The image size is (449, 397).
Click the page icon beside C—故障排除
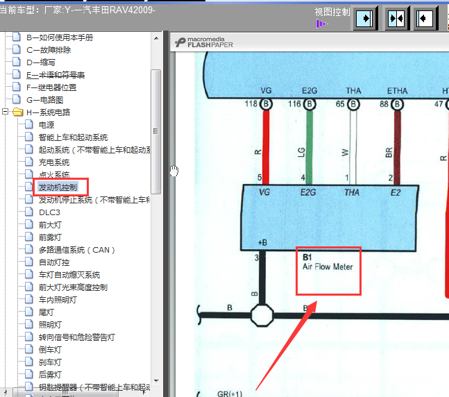coord(17,49)
